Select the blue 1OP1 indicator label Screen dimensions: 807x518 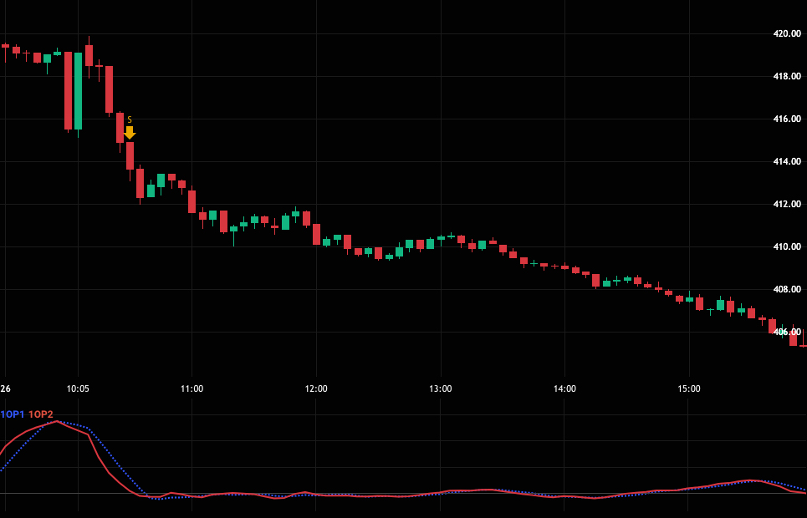click(13, 414)
